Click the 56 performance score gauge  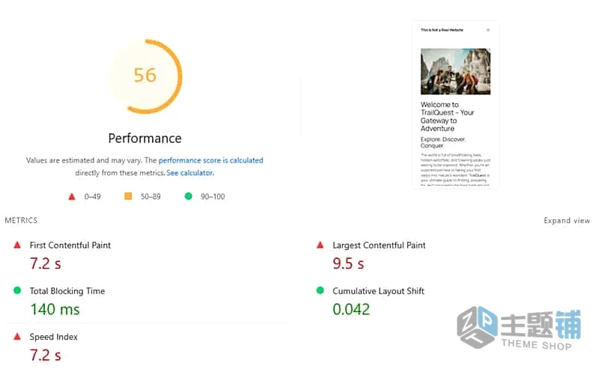click(x=145, y=76)
